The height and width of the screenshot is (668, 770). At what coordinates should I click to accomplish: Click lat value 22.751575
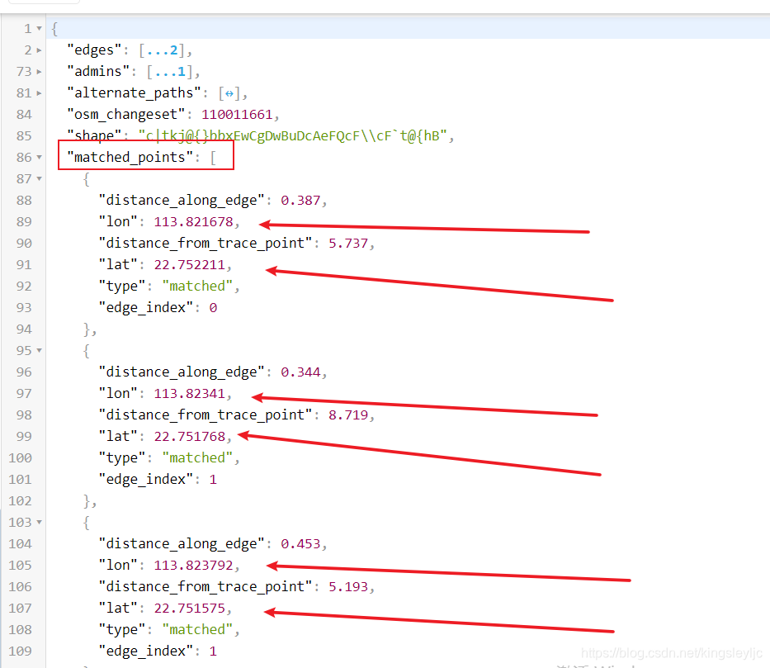190,609
